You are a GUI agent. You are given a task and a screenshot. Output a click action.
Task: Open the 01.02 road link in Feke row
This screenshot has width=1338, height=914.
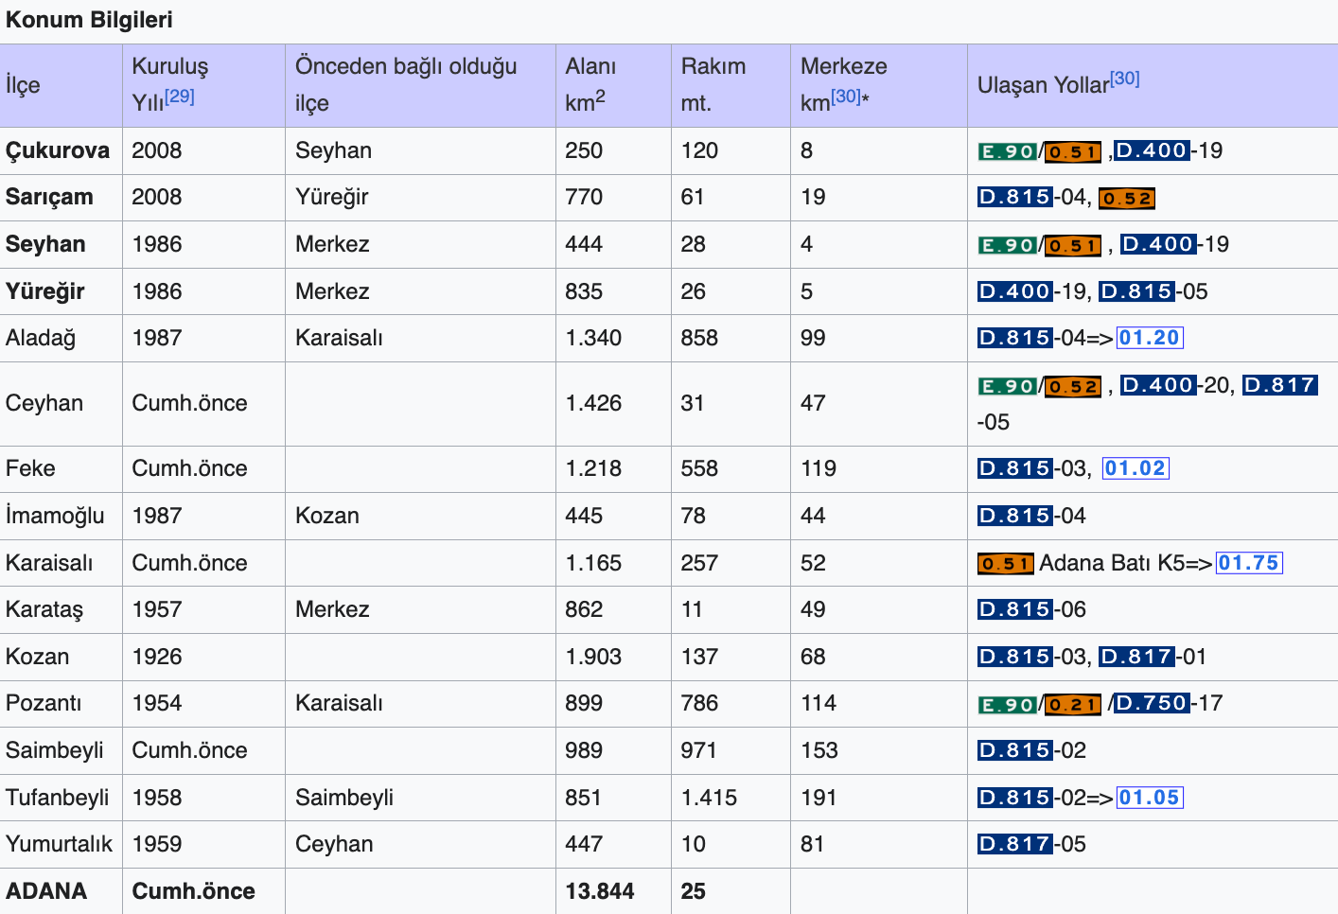click(x=1136, y=468)
